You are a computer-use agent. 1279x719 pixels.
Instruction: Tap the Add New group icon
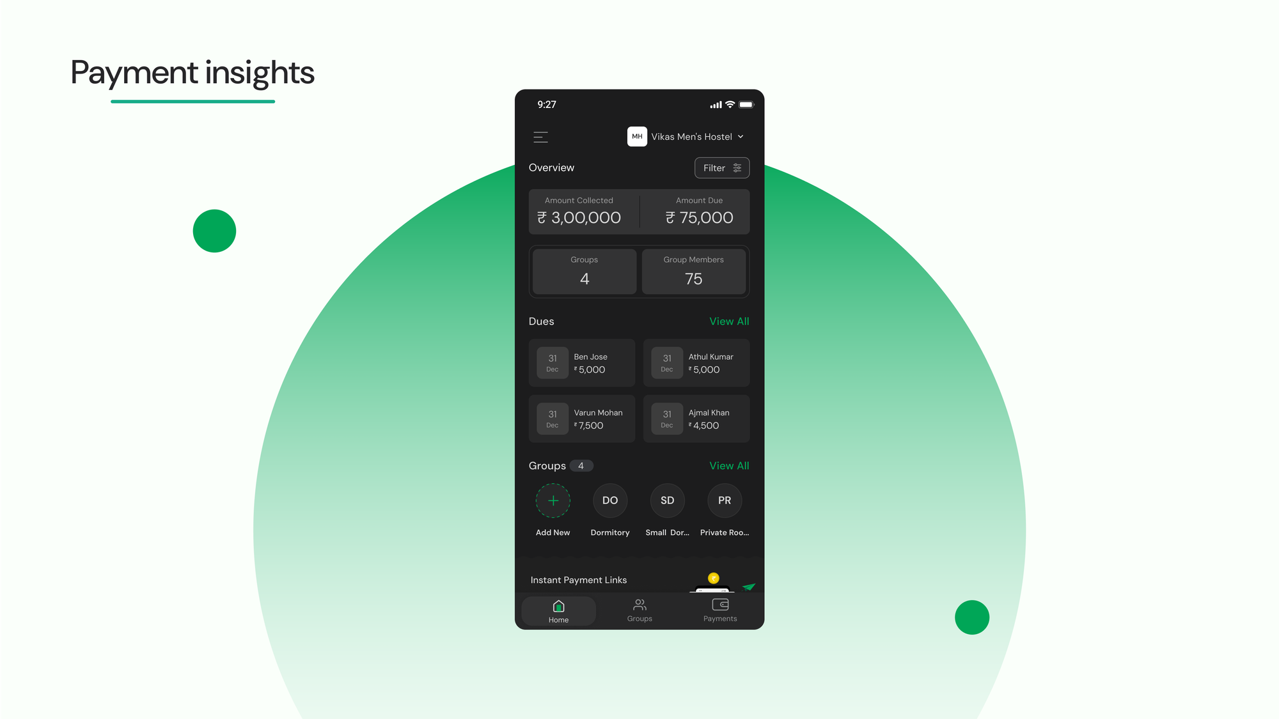click(553, 500)
